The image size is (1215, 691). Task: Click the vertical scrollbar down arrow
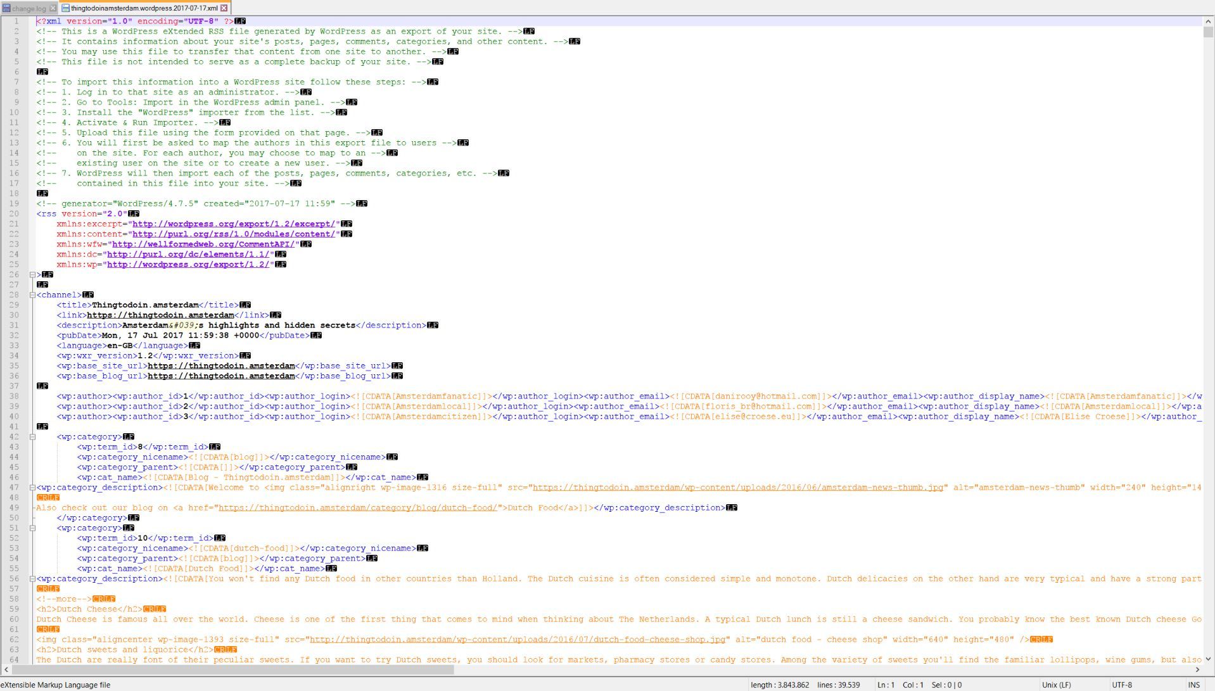point(1208,659)
